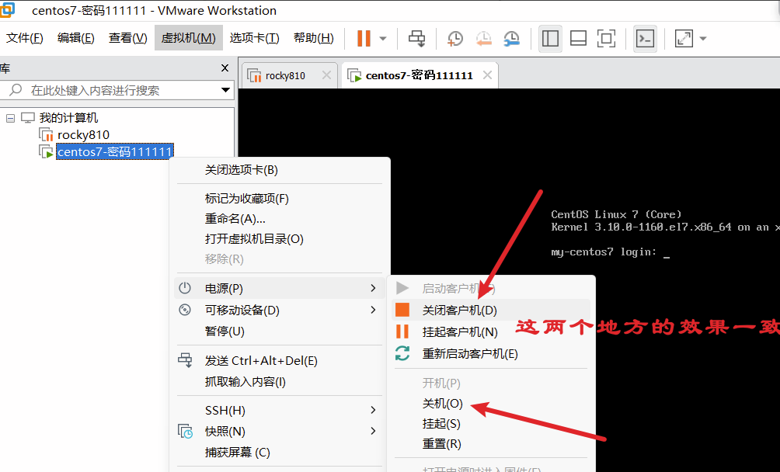Take a snapshot via clock-plus icon
This screenshot has width=780, height=472.
[454, 38]
